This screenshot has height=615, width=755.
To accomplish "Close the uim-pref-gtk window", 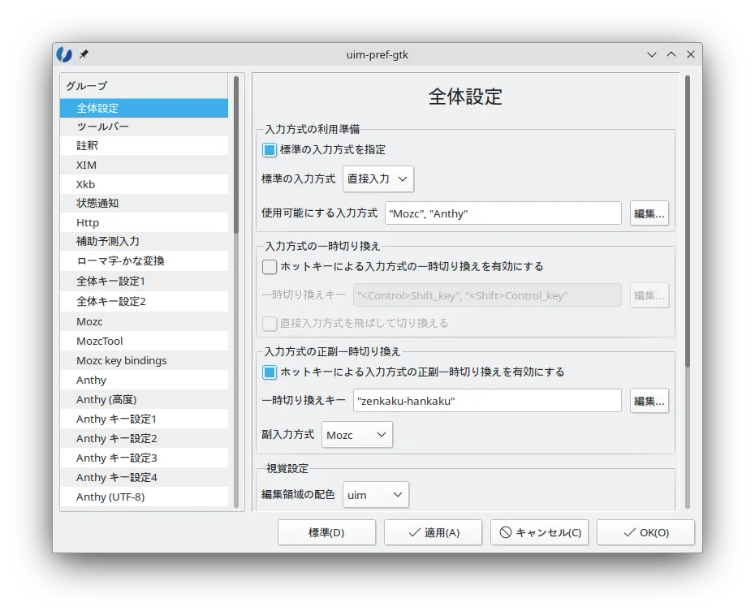I will click(x=691, y=54).
